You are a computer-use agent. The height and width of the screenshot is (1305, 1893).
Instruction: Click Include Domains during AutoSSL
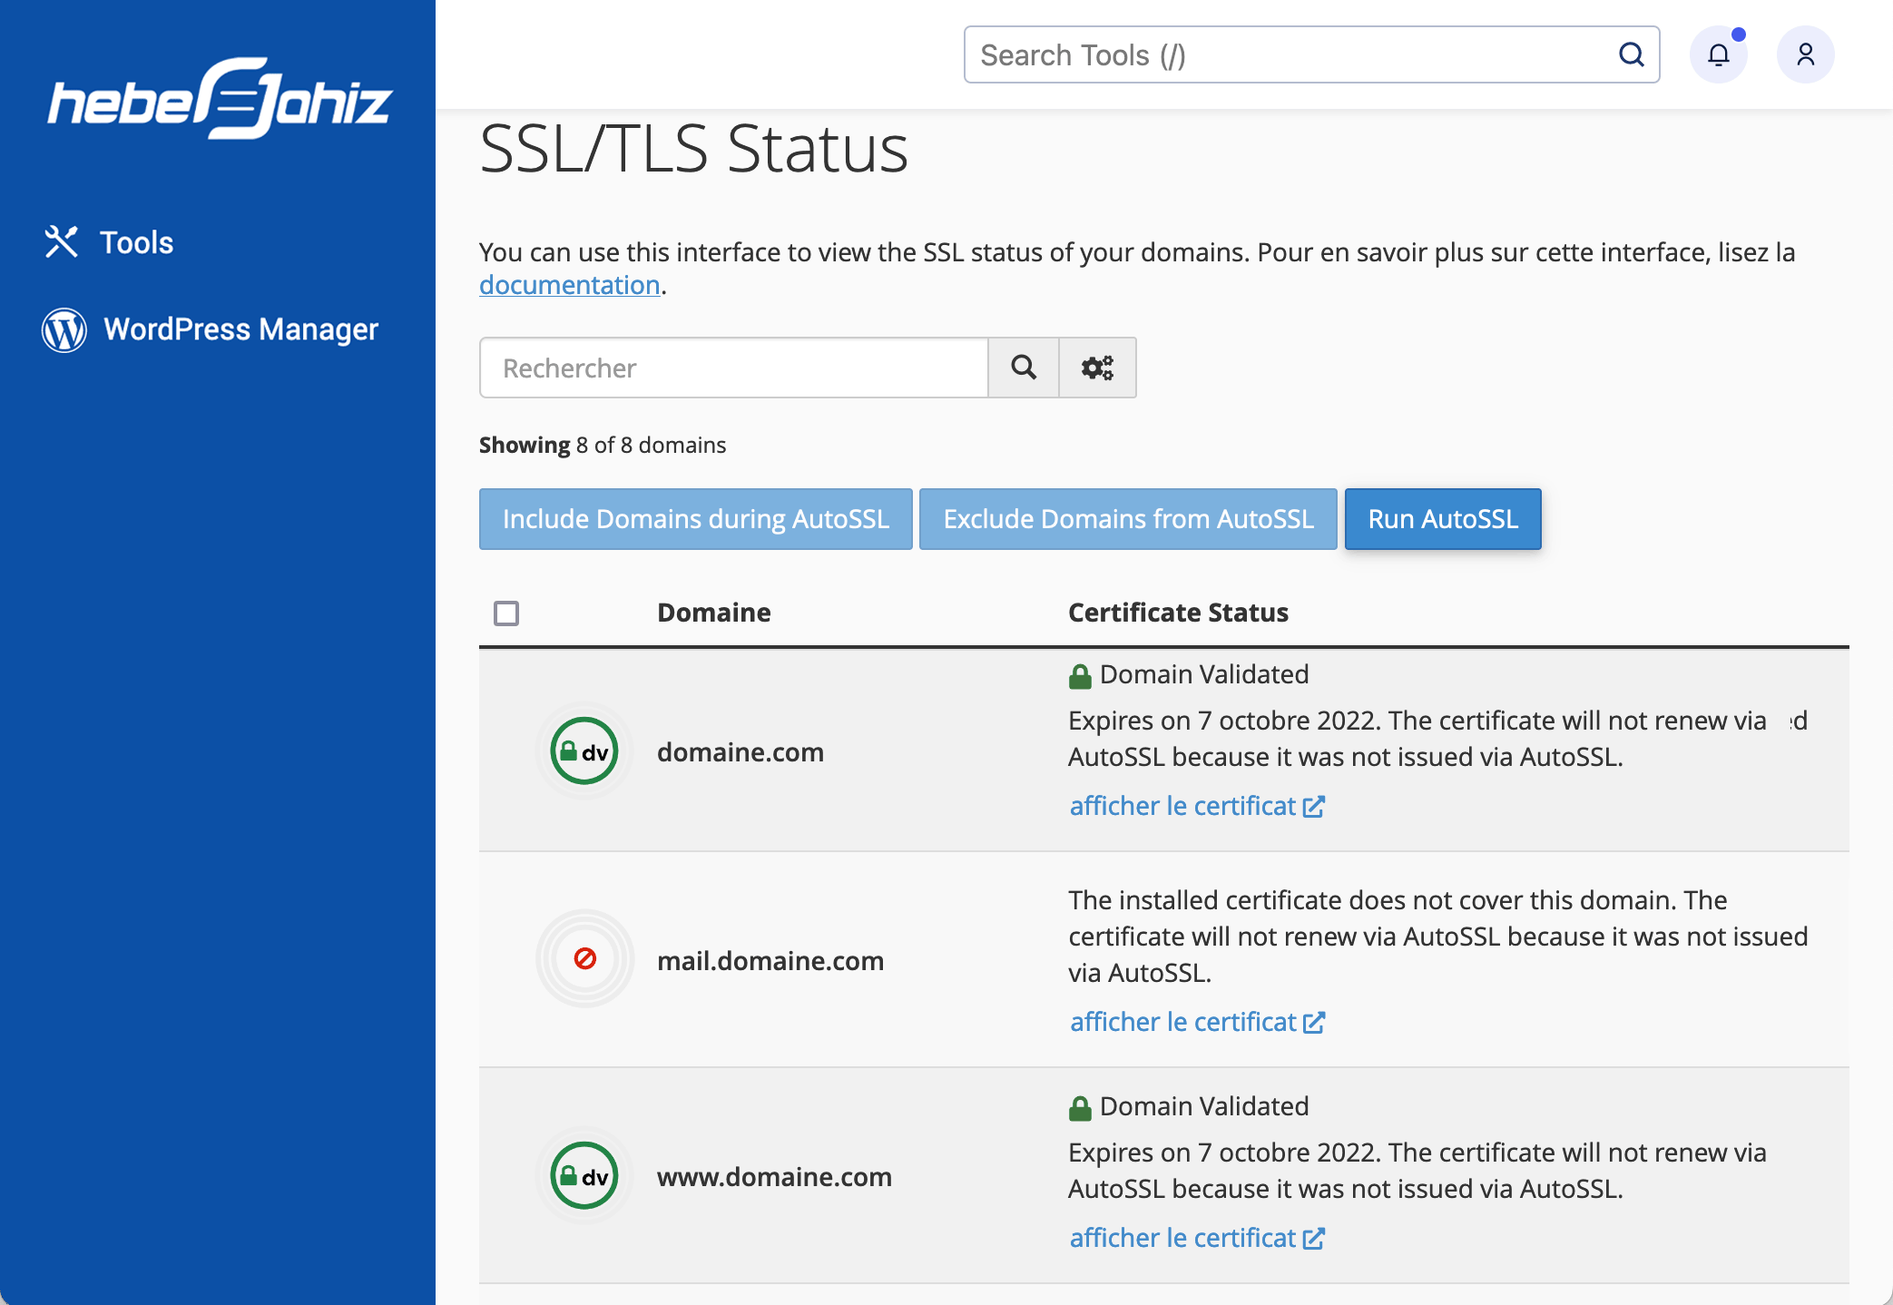695,518
